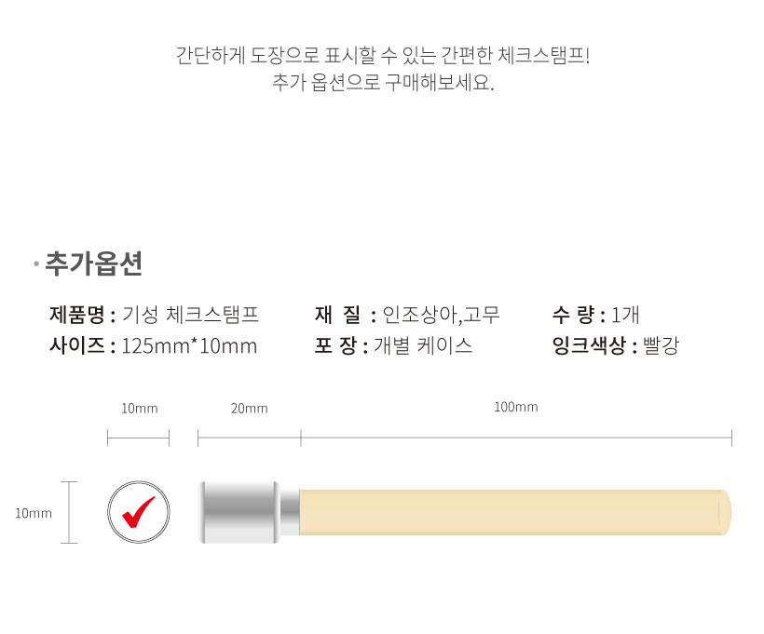
Task: Click the 추가 옵션으로 구매해보세요 line
Action: click(383, 82)
